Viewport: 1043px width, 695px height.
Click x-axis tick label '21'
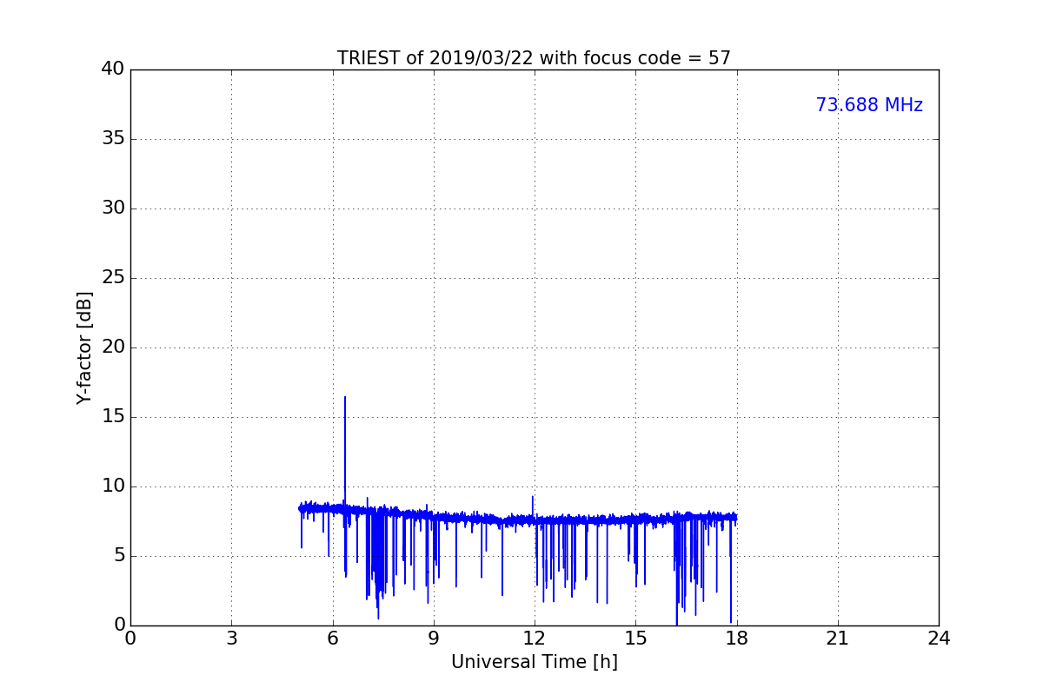838,639
